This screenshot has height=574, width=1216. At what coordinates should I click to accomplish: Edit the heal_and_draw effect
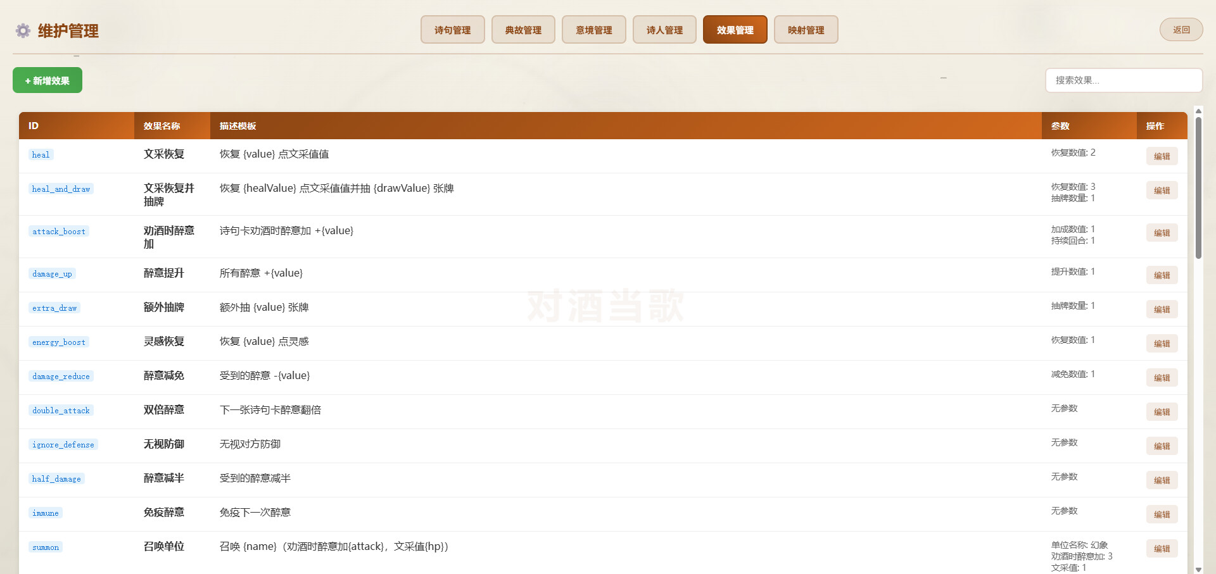[x=1162, y=190]
